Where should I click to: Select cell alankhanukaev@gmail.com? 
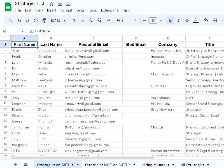click(93, 51)
